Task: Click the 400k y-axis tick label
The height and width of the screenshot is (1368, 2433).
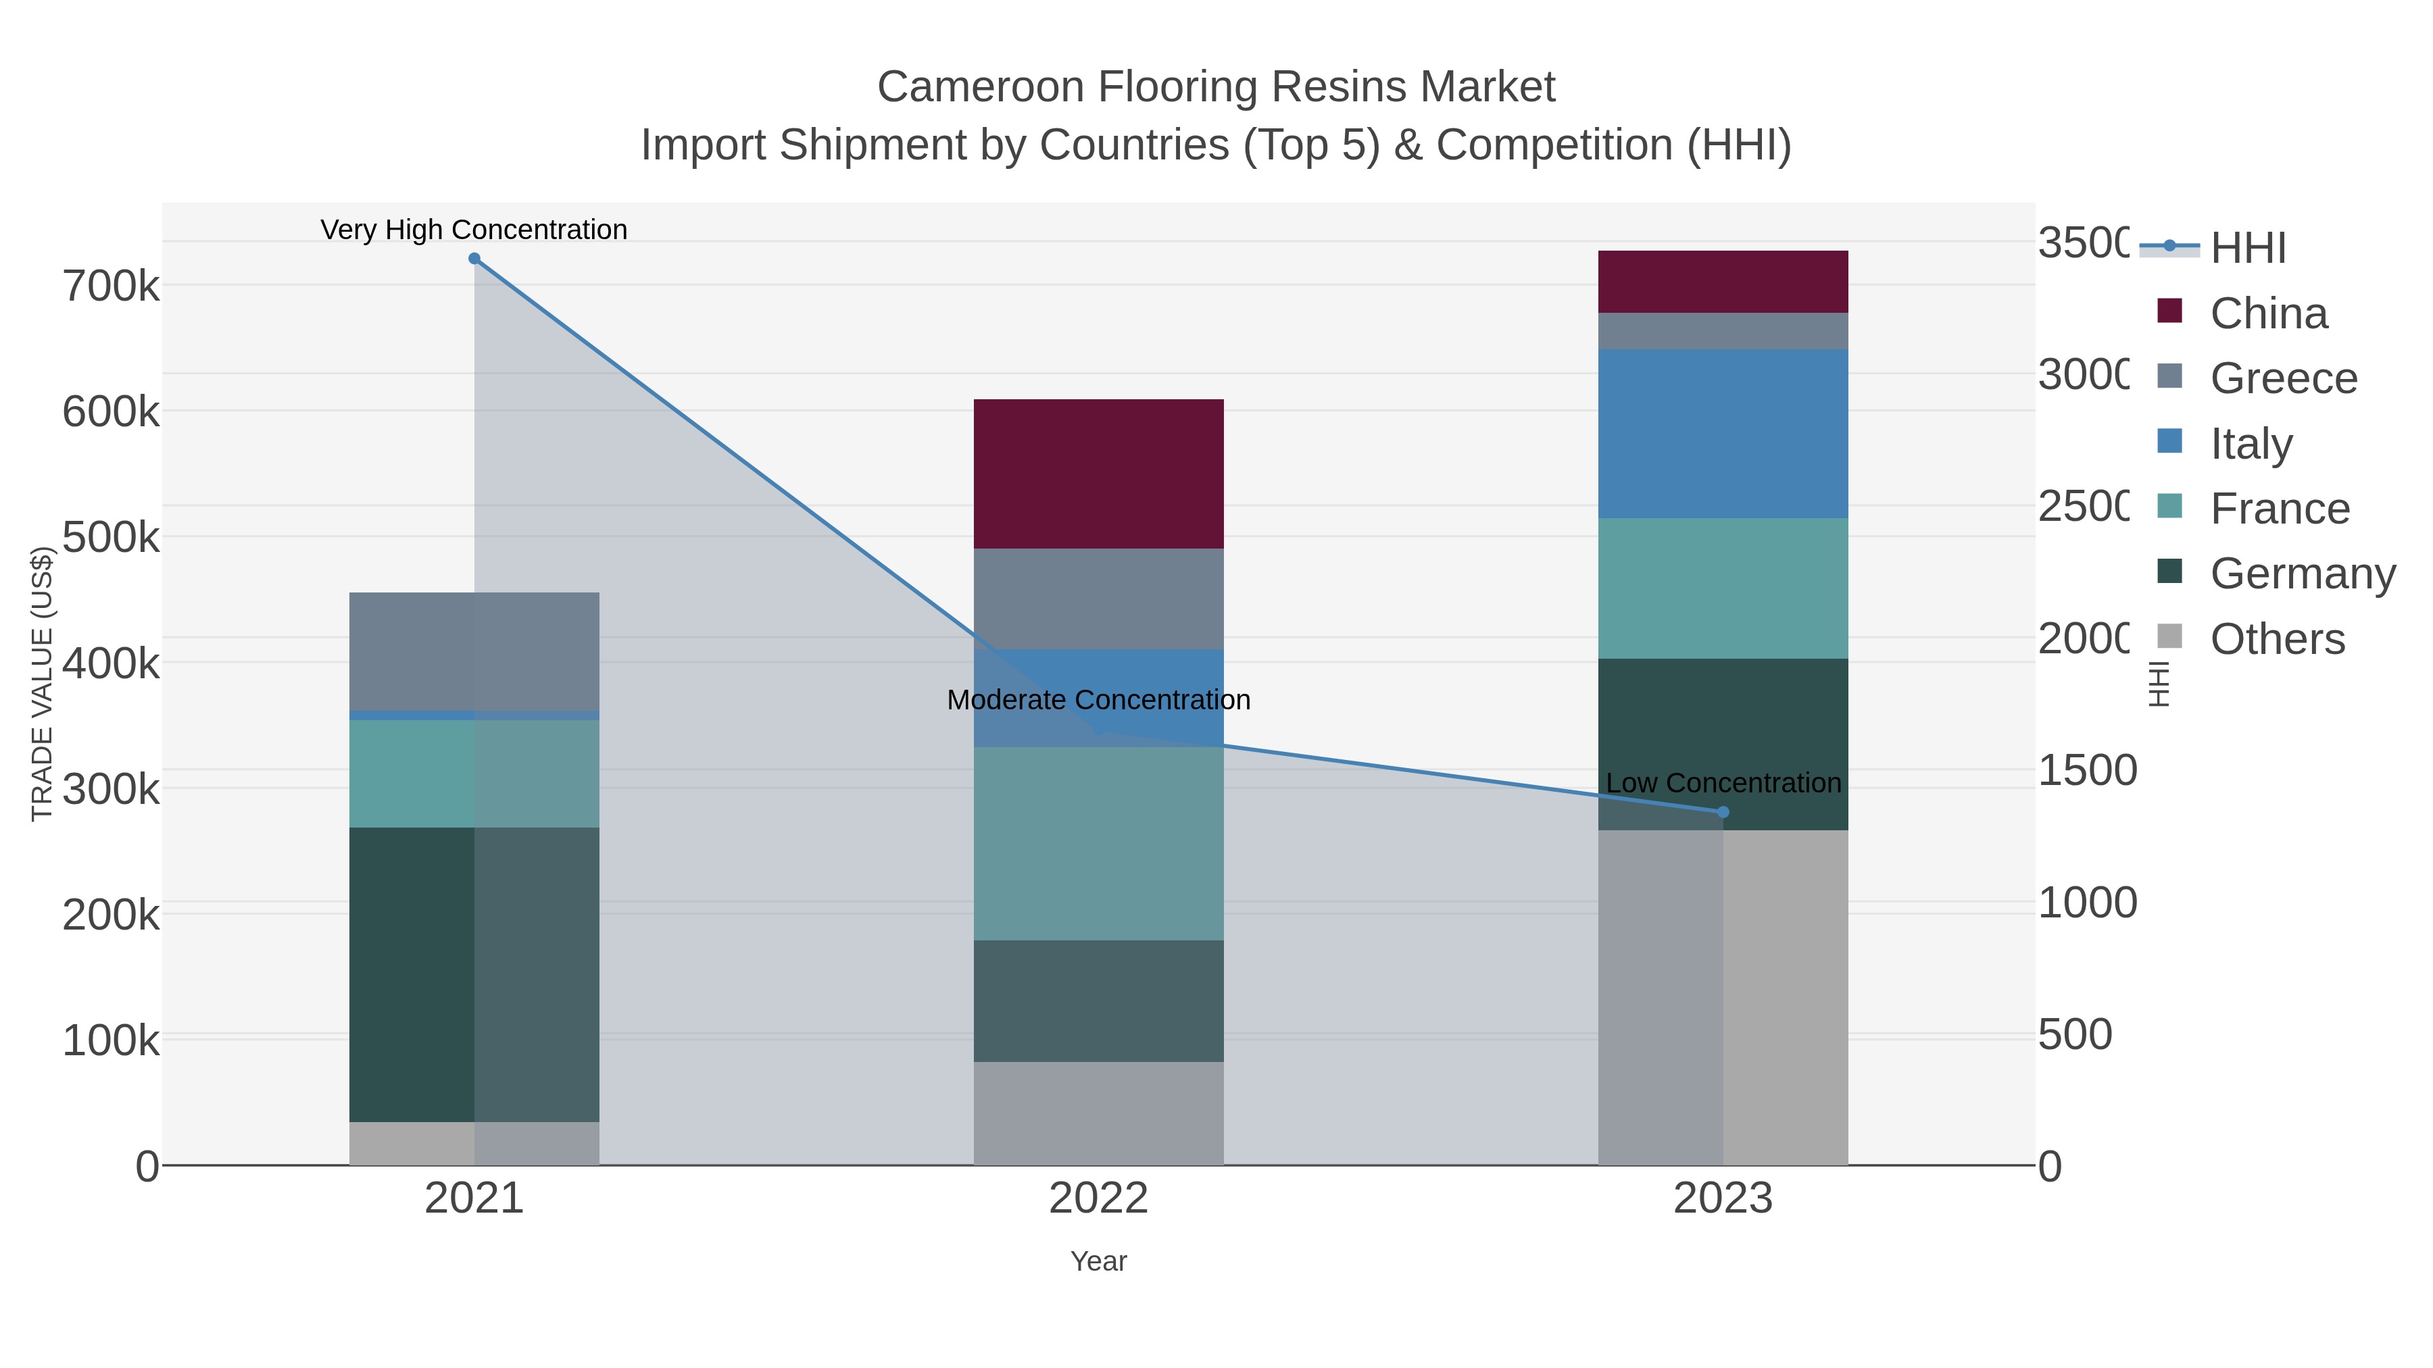Action: pos(112,663)
